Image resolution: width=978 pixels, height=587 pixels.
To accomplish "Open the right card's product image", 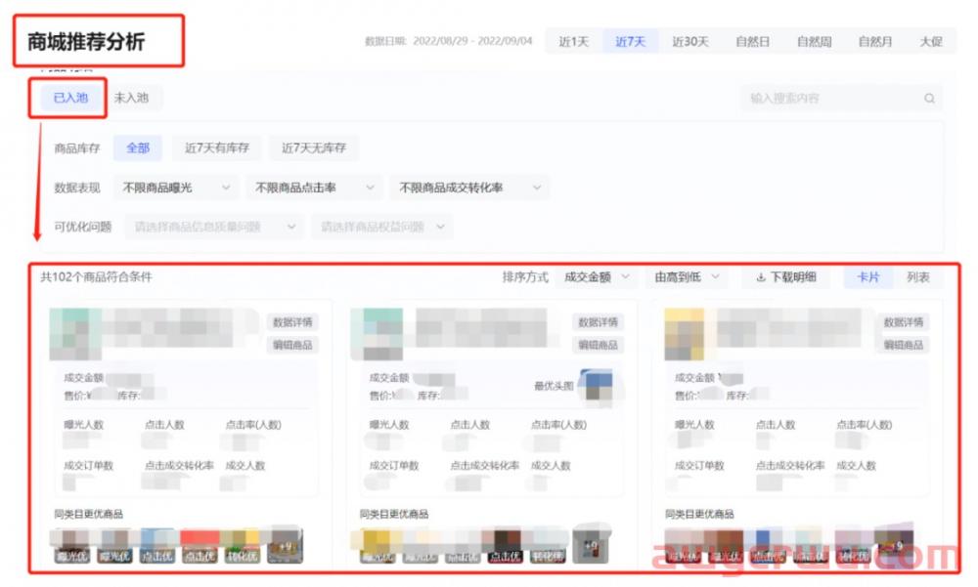I will (x=685, y=334).
